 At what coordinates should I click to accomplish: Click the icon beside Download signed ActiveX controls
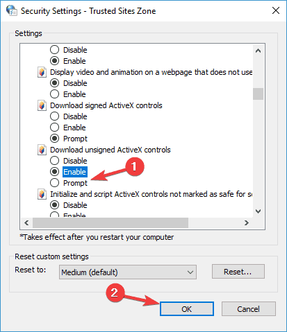pos(42,105)
